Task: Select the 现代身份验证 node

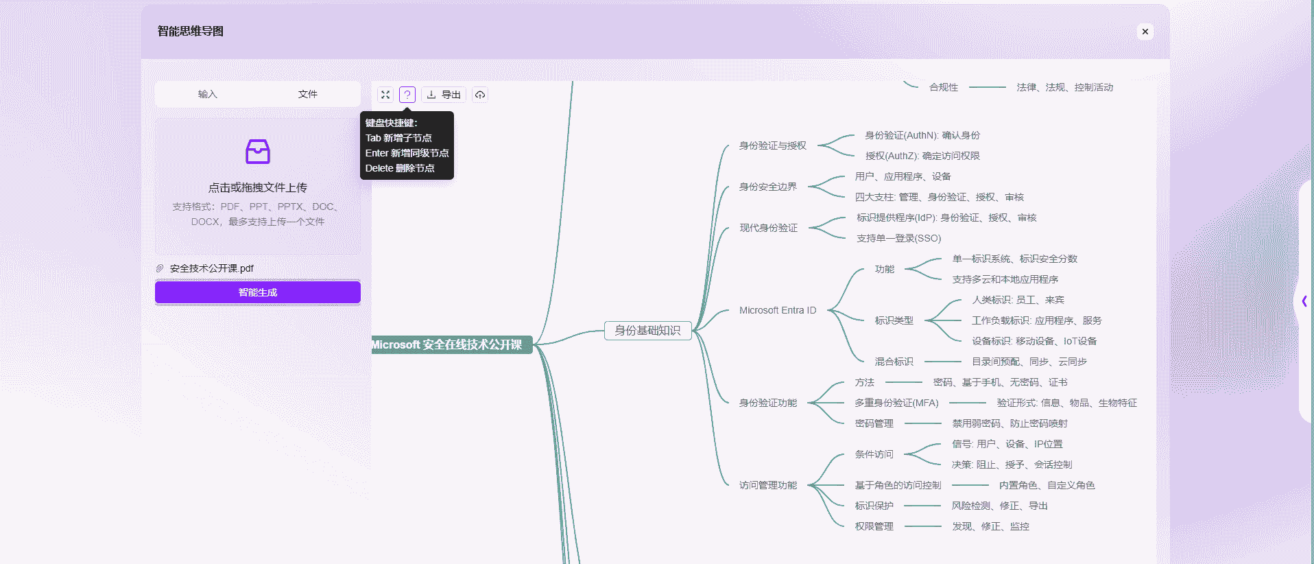Action: pos(768,228)
